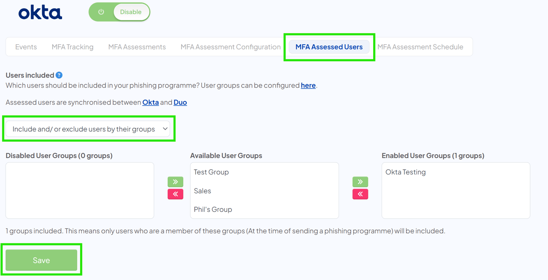Click the okta logo

click(x=40, y=12)
